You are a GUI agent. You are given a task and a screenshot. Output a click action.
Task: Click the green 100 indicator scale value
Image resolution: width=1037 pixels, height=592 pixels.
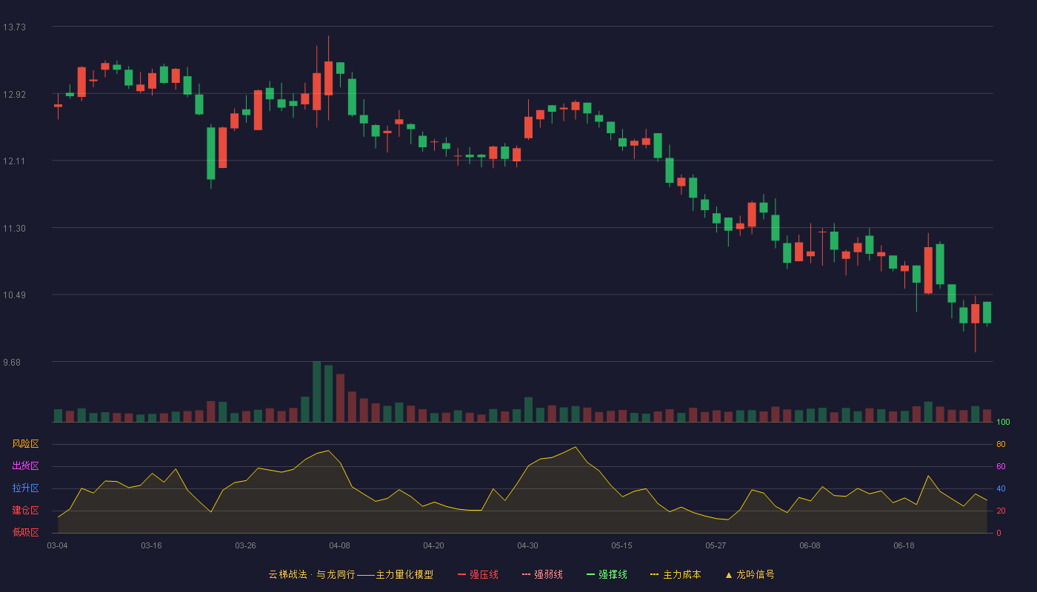tap(1003, 423)
